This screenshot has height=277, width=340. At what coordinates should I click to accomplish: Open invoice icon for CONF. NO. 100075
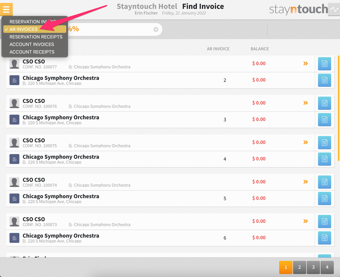pos(324,143)
